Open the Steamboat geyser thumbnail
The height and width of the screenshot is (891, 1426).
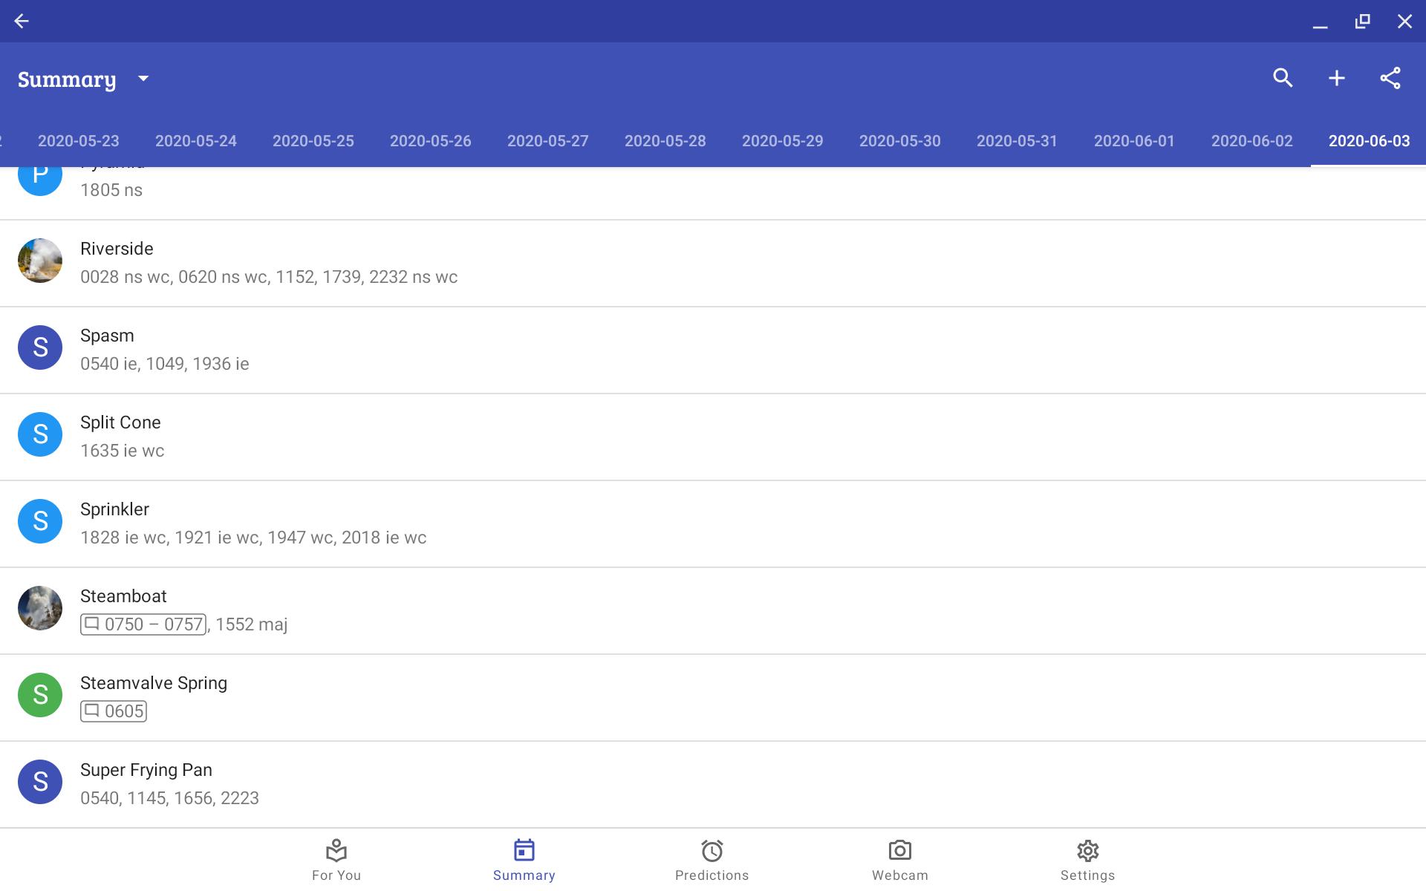[x=40, y=608]
